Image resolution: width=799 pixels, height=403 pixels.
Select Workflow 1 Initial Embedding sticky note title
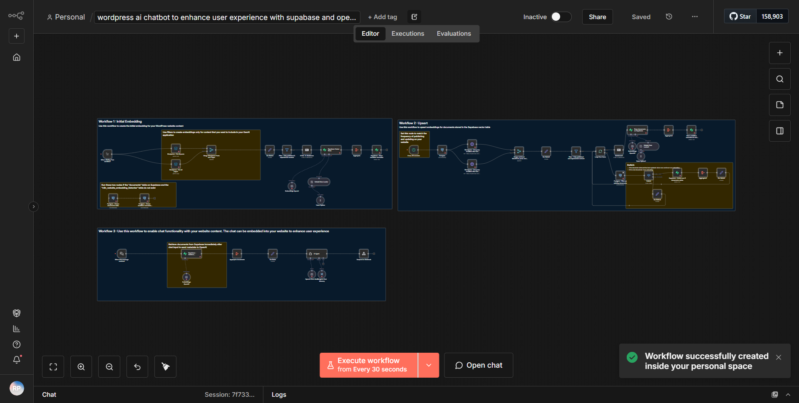coord(120,122)
